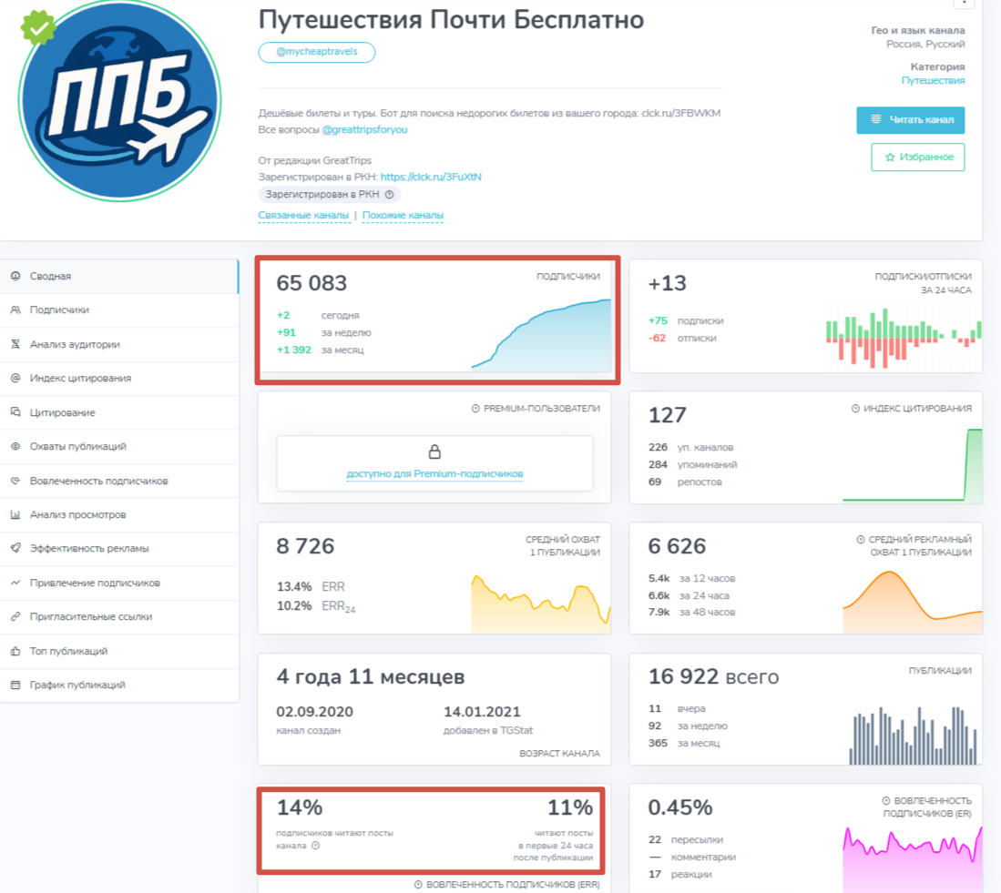Screen dimensions: 1001x893
Task: Click the "доступно для Premium-подписчиков" link
Action: point(434,474)
